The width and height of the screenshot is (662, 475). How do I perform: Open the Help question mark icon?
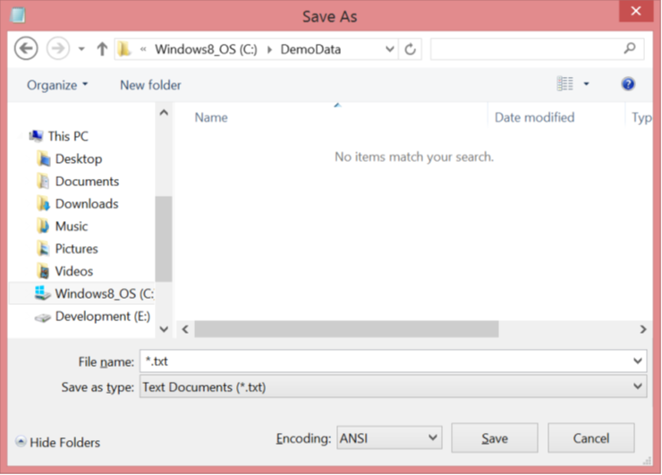[628, 84]
